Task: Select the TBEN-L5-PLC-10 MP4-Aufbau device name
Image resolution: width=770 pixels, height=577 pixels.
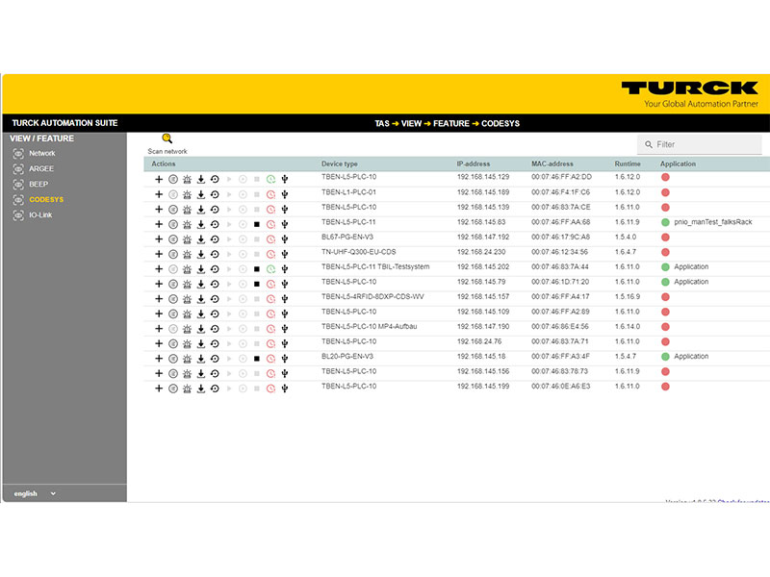Action: coord(370,327)
